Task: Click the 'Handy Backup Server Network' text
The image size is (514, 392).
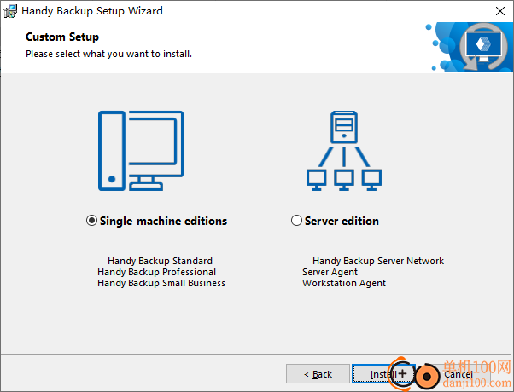Action: 378,261
